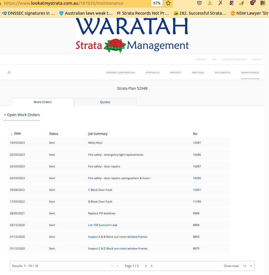Click work order number 9988
Image resolution: width=269 pixels, height=275 pixels.
(x=196, y=213)
